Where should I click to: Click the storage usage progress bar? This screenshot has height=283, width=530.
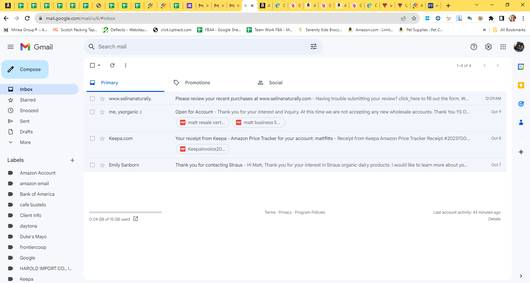pos(126,212)
